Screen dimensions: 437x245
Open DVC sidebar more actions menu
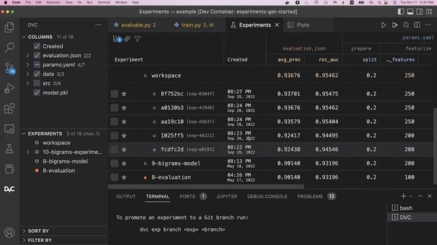tap(98, 24)
